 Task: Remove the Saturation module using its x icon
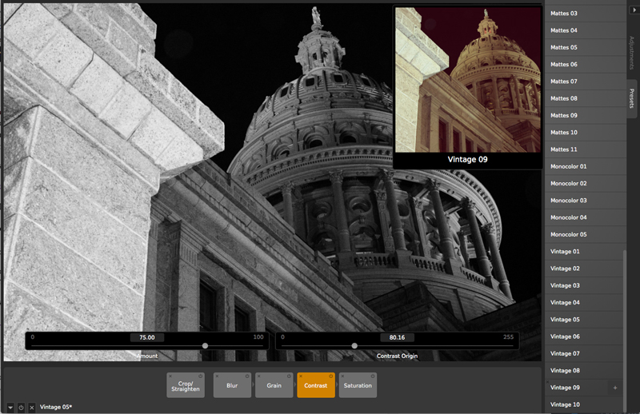tap(342, 376)
